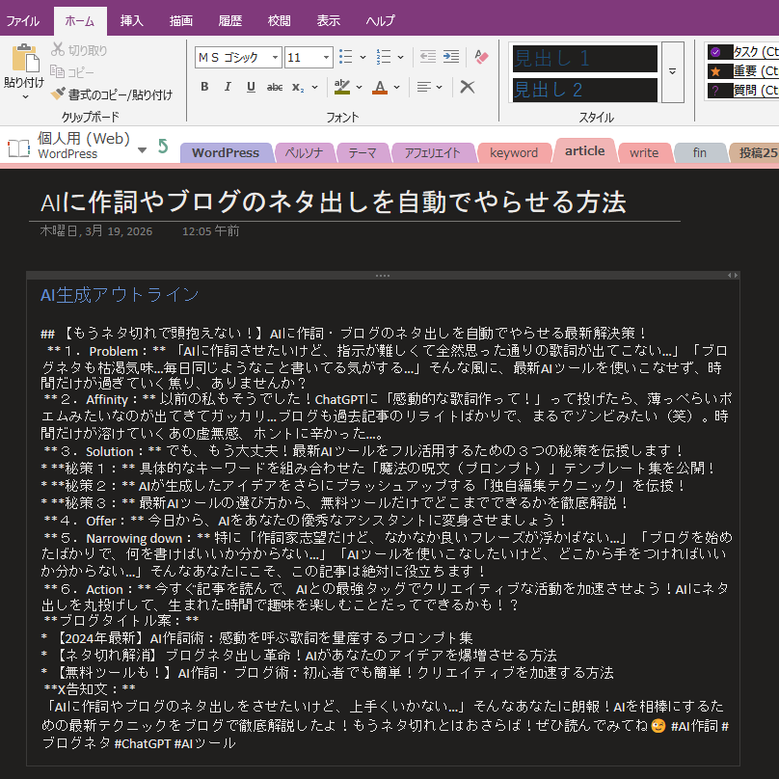Apply the 見出し 1 style
Screen dimensions: 779x779
(x=583, y=58)
